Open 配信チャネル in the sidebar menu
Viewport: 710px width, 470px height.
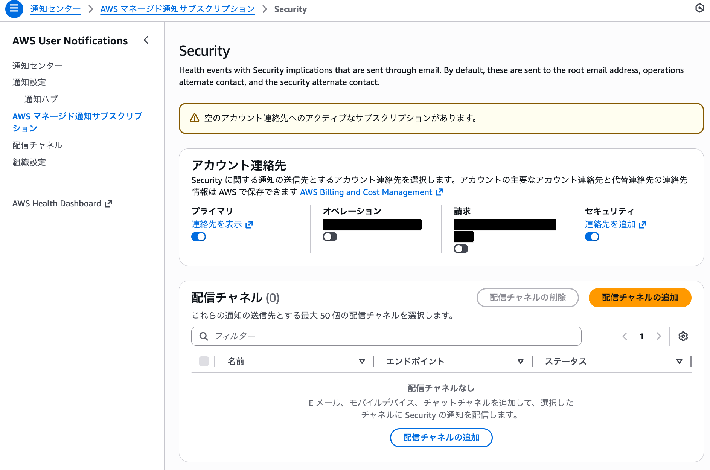pyautogui.click(x=37, y=145)
